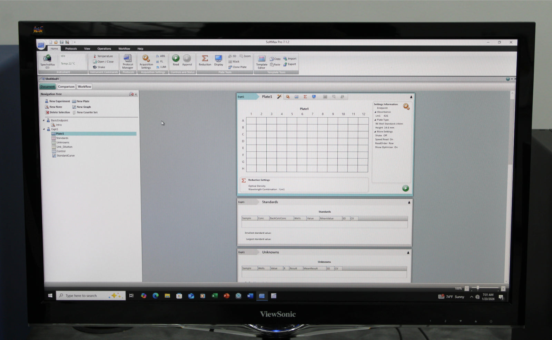
Task: Collapse the Expt1 tree node
Action: (x=44, y=129)
